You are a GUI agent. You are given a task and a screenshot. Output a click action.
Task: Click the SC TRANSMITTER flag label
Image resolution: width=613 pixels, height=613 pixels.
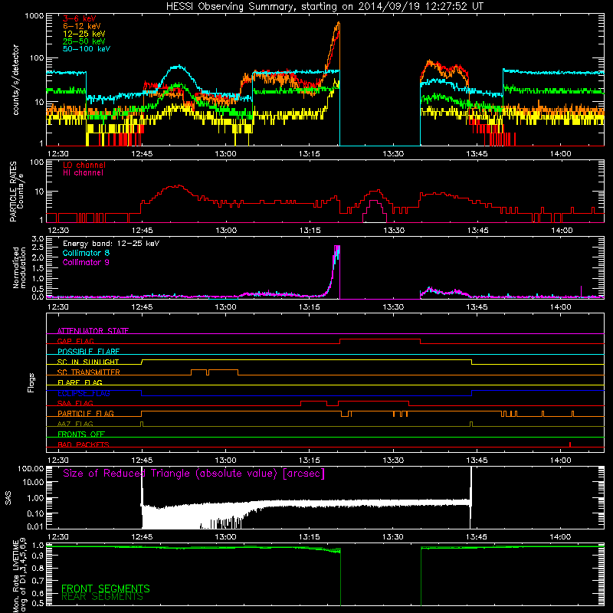pyautogui.click(x=89, y=372)
